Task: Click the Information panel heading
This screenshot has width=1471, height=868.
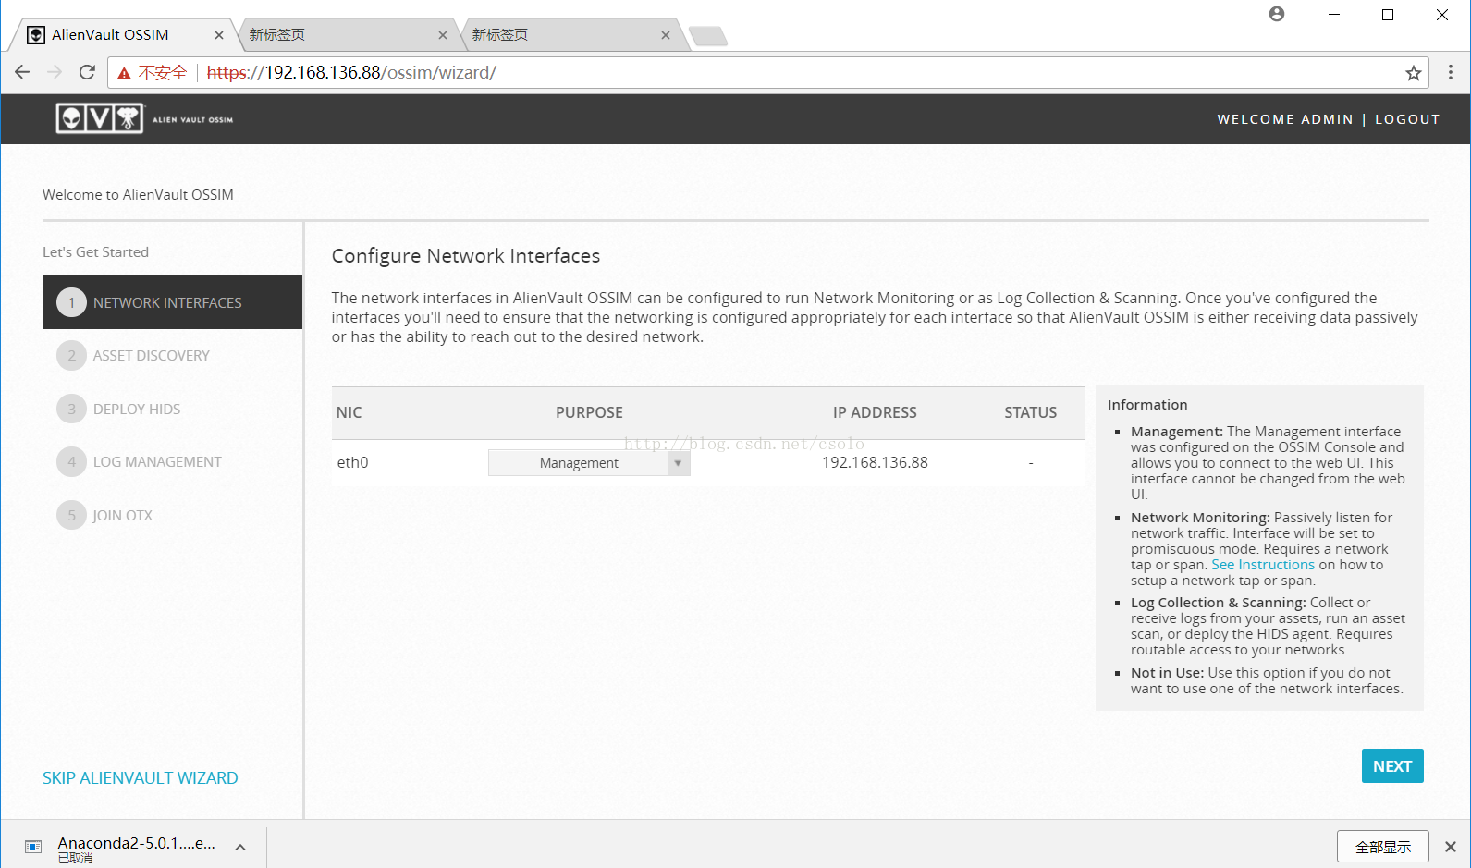Action: (1147, 405)
